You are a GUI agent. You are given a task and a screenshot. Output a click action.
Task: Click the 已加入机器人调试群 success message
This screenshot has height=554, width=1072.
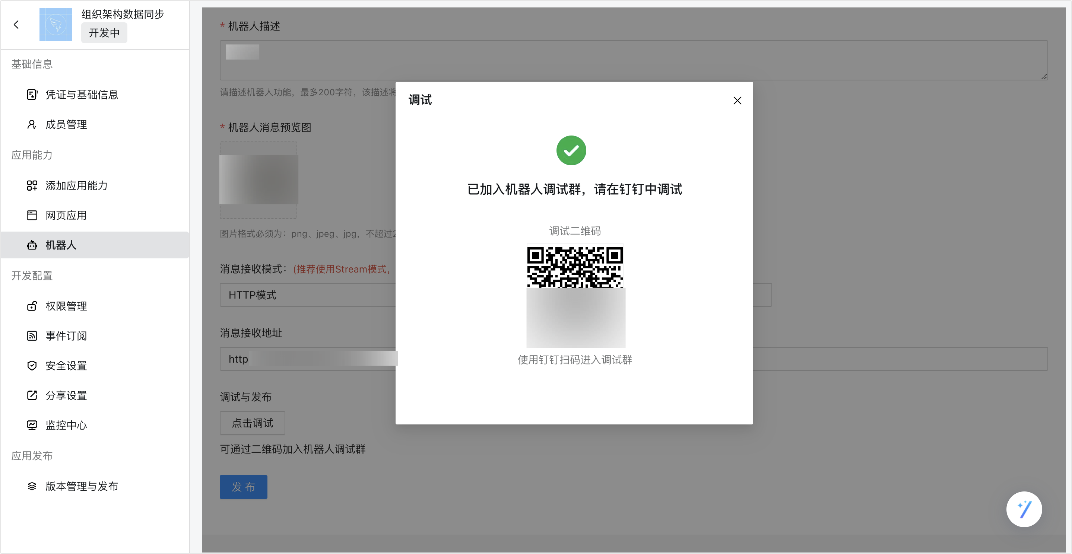tap(574, 189)
